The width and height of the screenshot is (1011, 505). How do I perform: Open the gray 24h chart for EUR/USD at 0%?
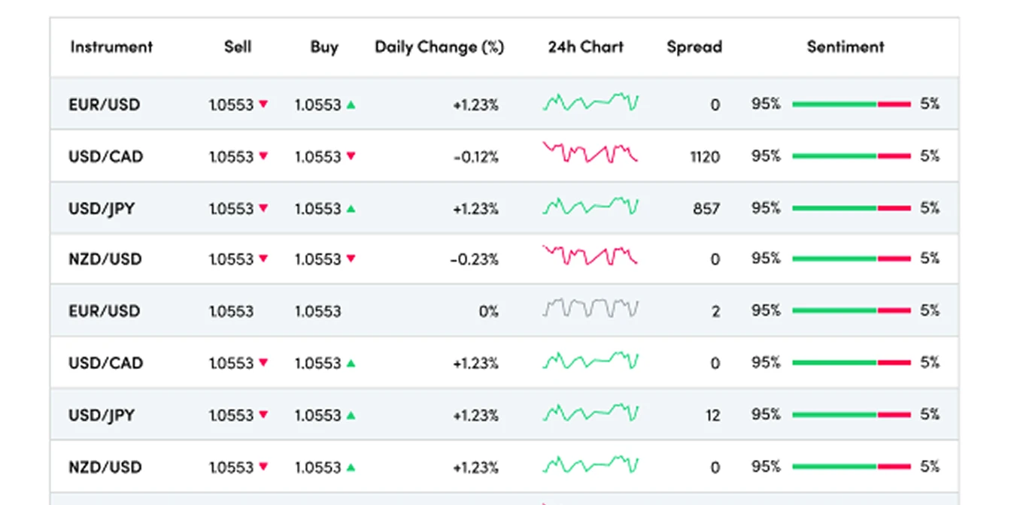click(x=591, y=309)
